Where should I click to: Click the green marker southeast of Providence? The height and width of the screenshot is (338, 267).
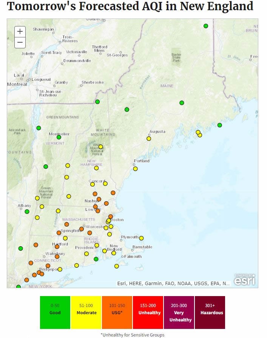96,259
